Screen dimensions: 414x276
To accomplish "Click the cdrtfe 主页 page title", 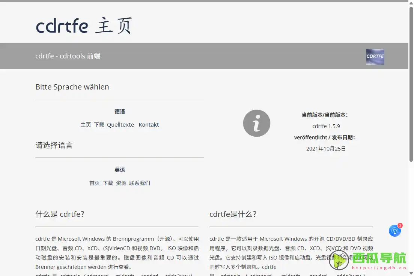I will [84, 25].
